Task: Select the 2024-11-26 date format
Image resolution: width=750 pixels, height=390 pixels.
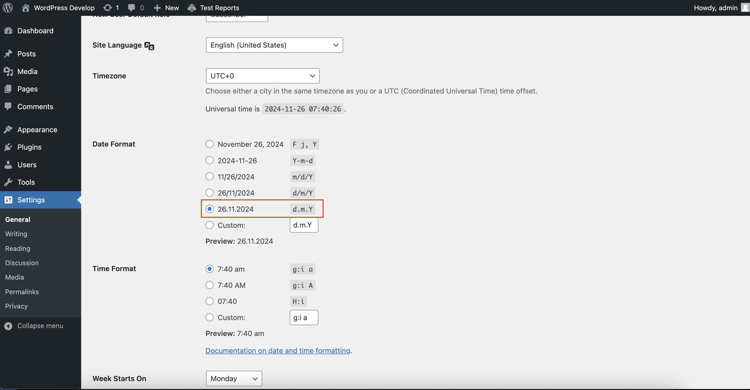Action: tap(210, 160)
